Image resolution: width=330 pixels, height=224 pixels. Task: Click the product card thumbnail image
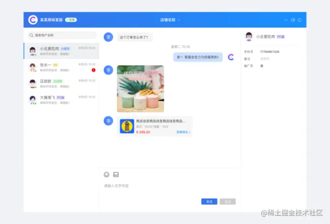click(127, 126)
